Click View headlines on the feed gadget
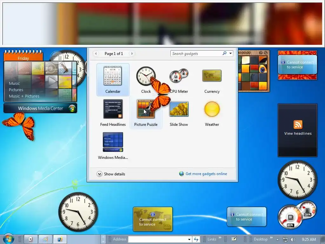This screenshot has height=244, width=325. click(298, 133)
